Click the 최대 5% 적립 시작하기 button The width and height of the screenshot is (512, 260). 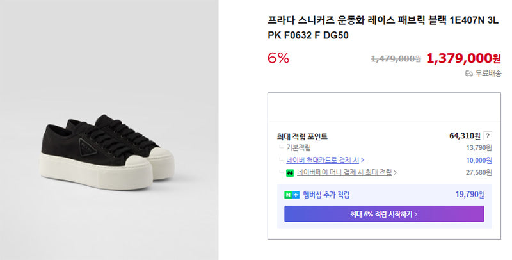[x=384, y=214]
